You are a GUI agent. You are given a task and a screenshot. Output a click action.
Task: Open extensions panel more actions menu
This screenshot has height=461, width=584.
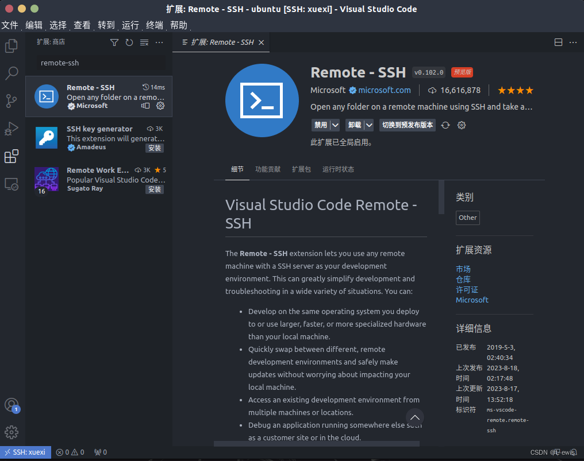pyautogui.click(x=159, y=42)
